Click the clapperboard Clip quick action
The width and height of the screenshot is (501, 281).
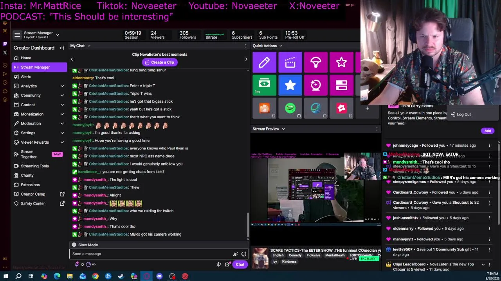290,62
